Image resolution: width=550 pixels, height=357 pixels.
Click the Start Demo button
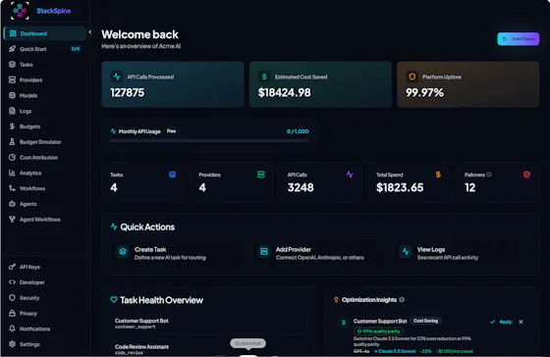point(519,39)
